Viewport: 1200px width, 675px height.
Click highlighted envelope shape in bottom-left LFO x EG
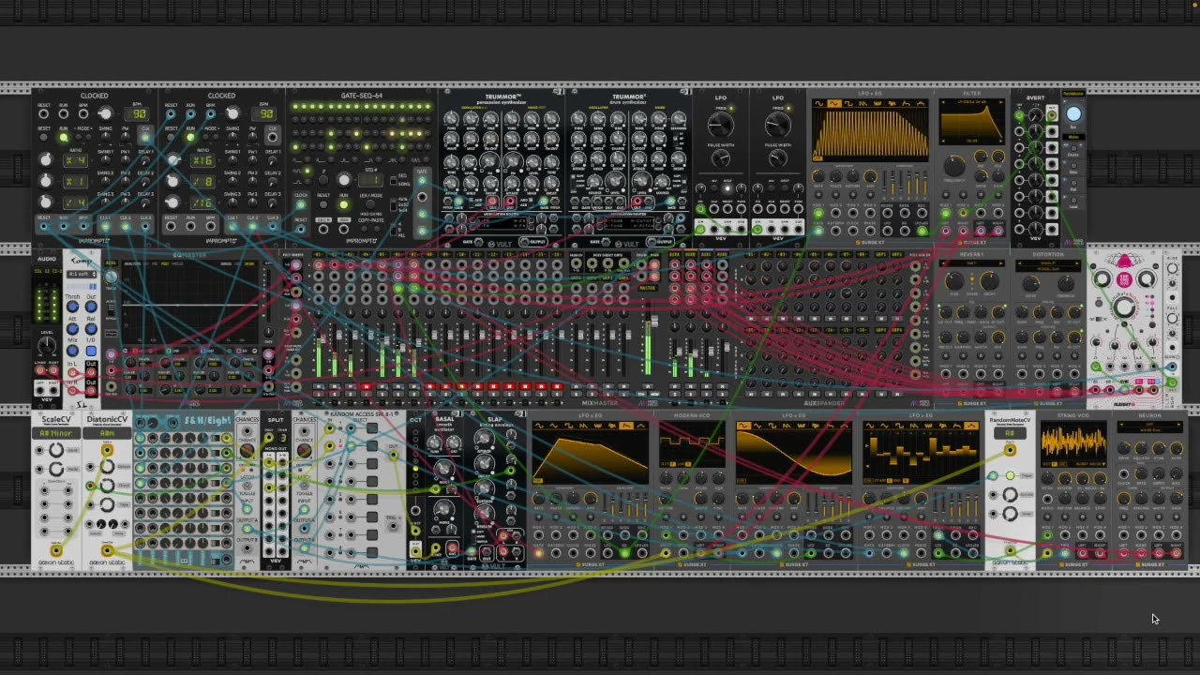pos(625,425)
